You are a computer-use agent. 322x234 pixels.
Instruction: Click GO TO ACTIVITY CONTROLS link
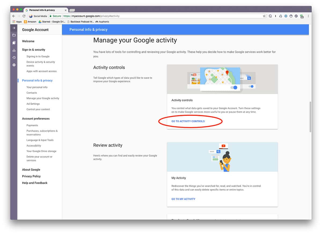coord(188,121)
